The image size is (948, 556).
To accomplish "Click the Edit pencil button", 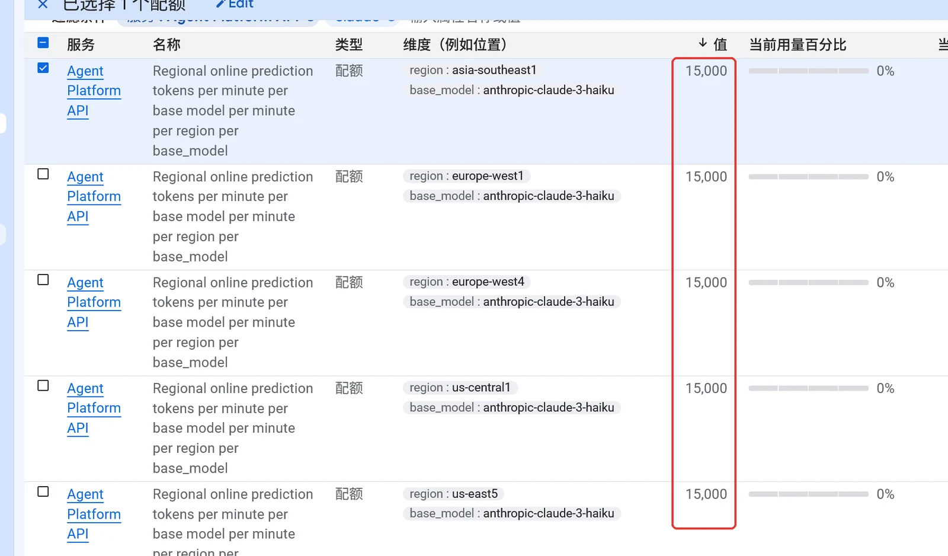I will 234,4.
